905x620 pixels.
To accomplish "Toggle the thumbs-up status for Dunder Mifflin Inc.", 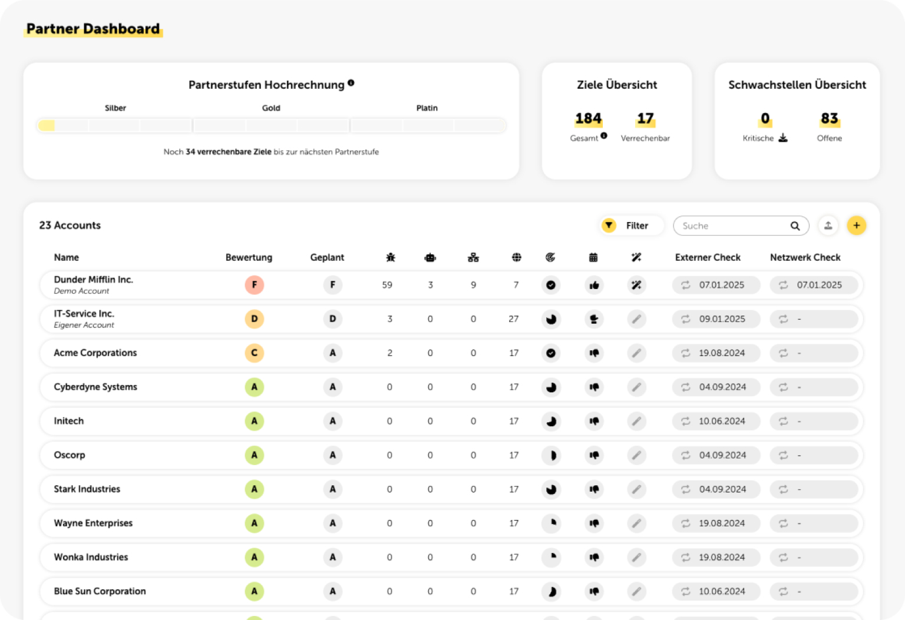I will coord(594,285).
